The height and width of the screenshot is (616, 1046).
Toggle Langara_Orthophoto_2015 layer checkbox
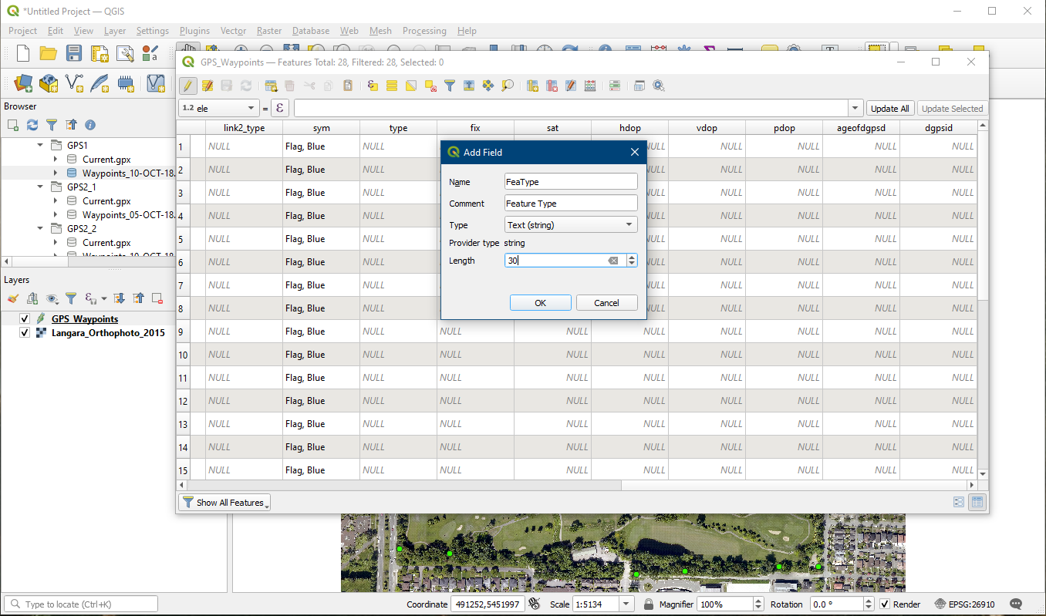25,333
